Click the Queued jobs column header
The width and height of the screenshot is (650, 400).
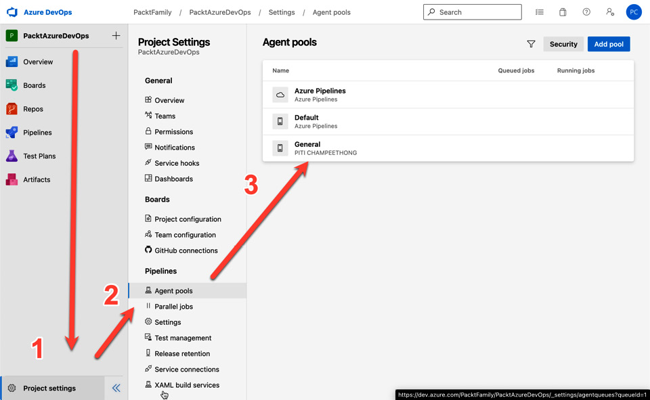pos(516,70)
